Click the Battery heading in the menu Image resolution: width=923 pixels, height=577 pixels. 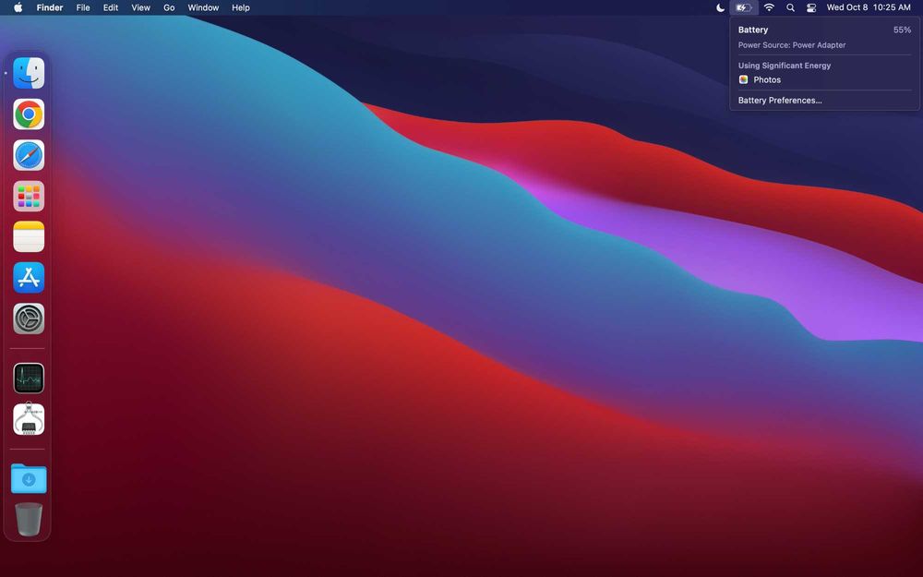pos(753,30)
